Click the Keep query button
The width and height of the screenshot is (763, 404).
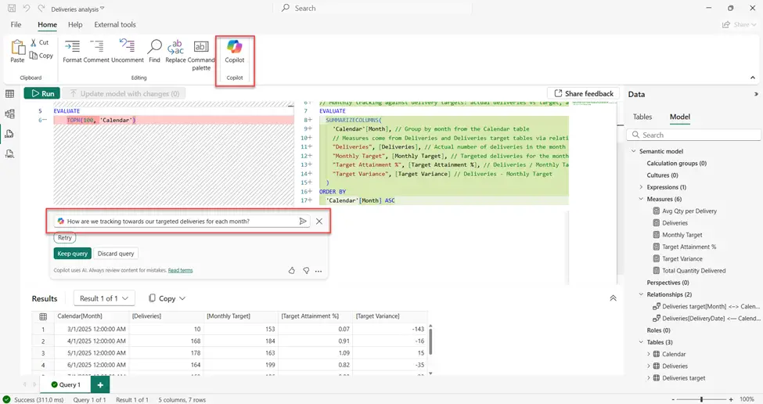[x=72, y=254]
